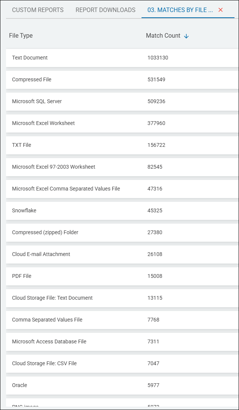The height and width of the screenshot is (410, 239).
Task: Click the Match Count sort arrow
Action: [186, 36]
